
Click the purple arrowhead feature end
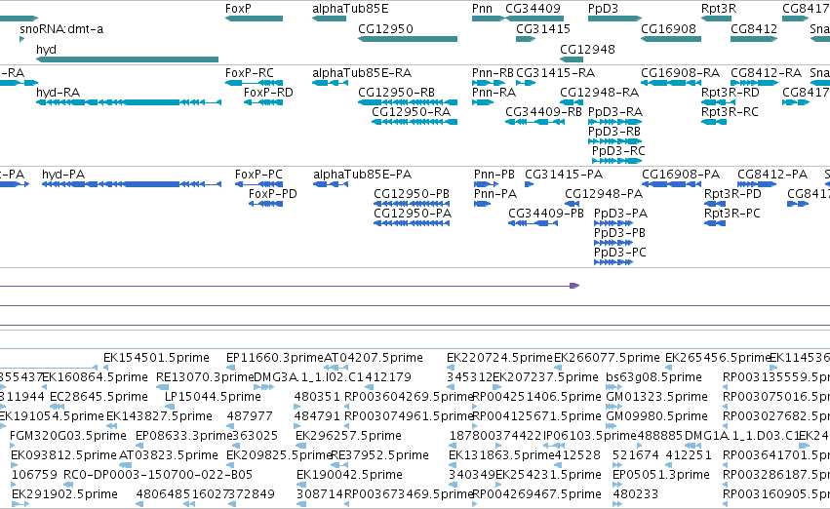574,286
